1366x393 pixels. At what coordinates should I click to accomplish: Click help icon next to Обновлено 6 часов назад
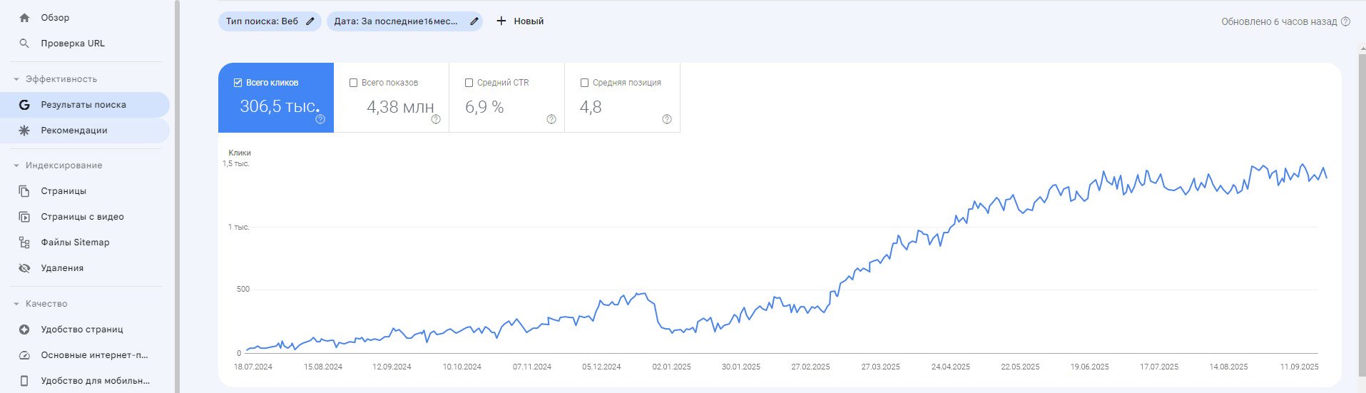1345,21
